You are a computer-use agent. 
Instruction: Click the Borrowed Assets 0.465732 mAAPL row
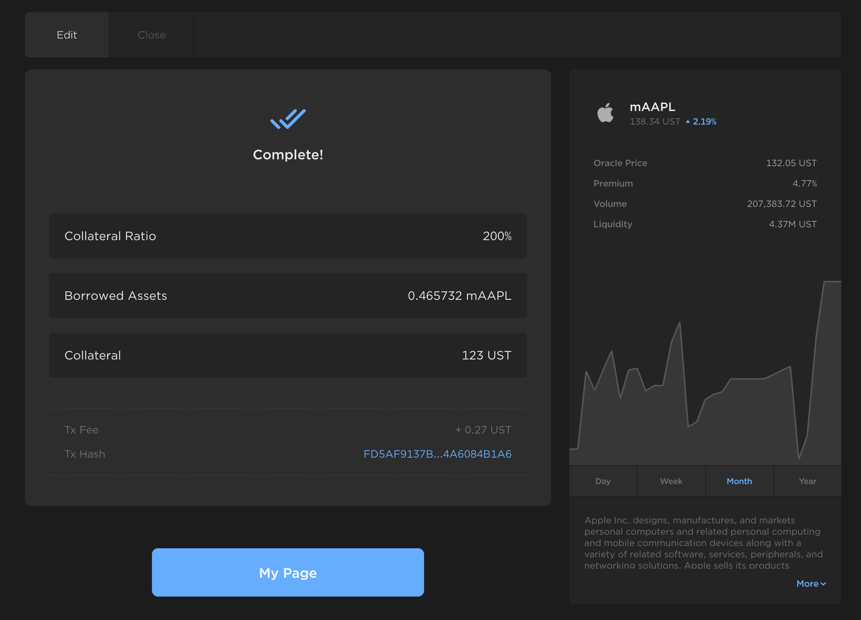tap(288, 296)
